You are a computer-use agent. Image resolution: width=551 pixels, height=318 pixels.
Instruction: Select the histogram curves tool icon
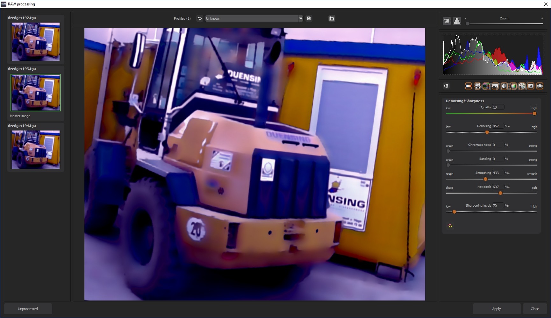tap(495, 86)
